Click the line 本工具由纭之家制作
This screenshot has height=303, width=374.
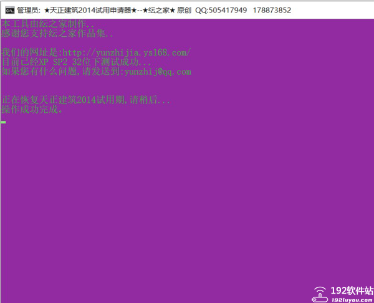[47, 24]
